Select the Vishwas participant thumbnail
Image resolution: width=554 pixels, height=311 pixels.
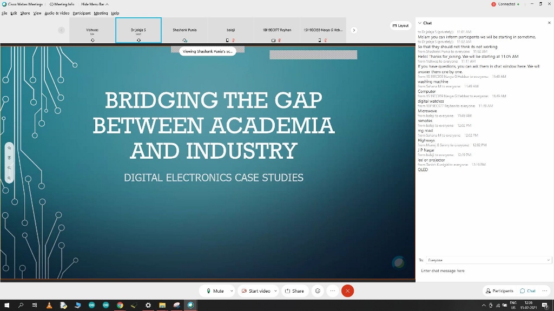(92, 30)
